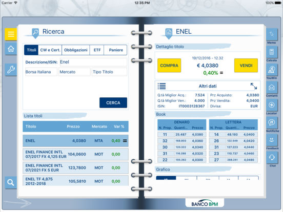Image resolution: width=283 pixels, height=212 pixels.
Task: Click the 0,40% variation value
Action: coord(210,73)
